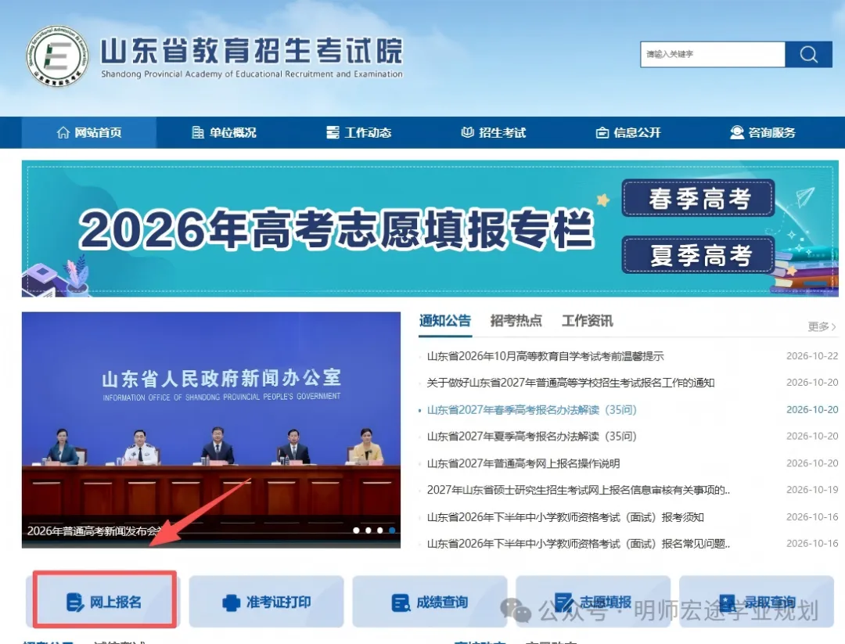This screenshot has width=845, height=644.
Task: Click the headset icon beside 咨询服务
Action: 737,132
